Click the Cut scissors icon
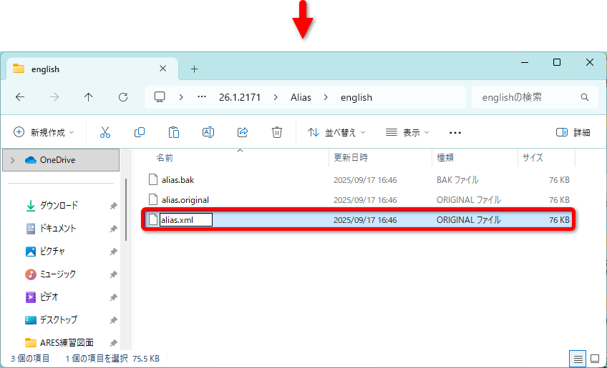 [x=105, y=133]
